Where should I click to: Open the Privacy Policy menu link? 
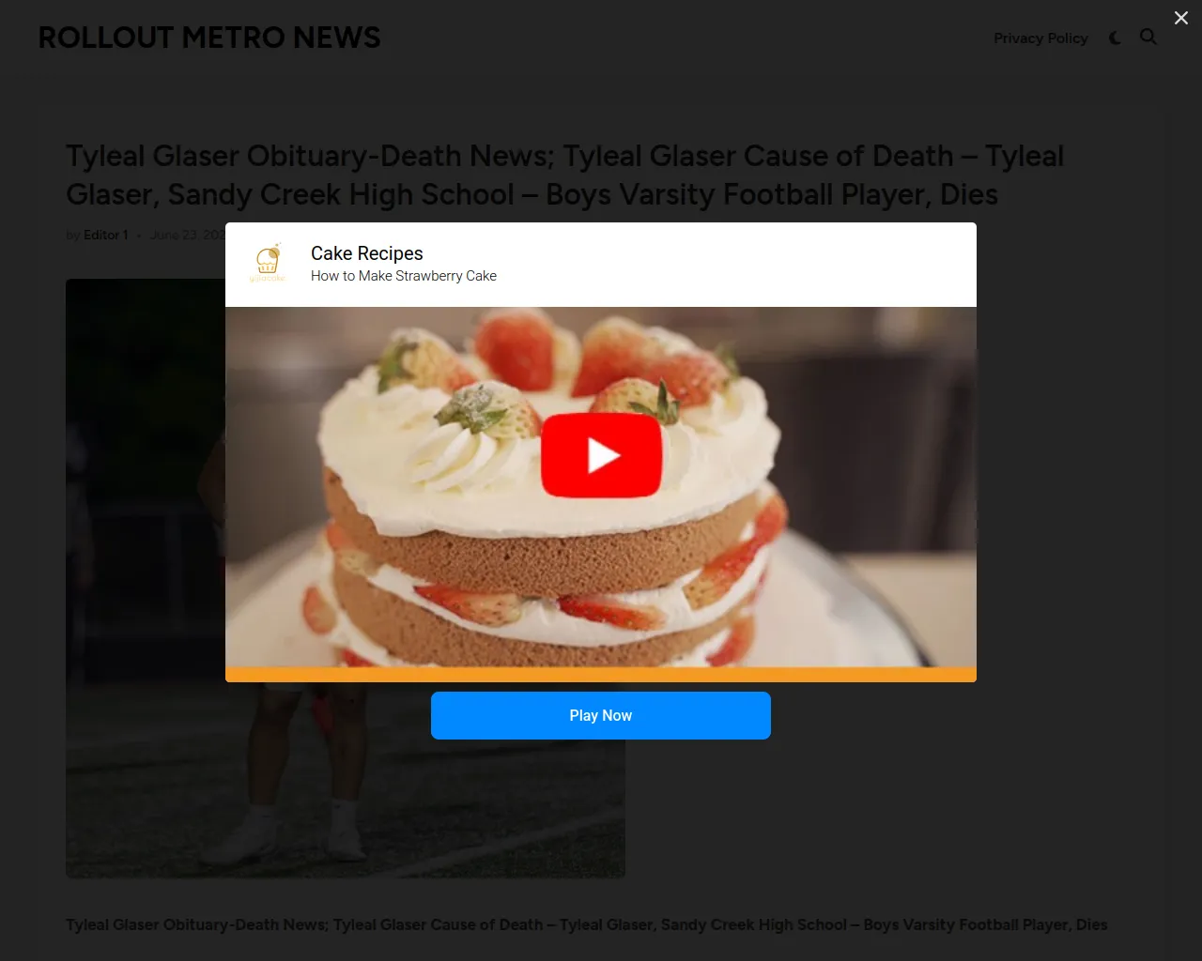click(1040, 38)
